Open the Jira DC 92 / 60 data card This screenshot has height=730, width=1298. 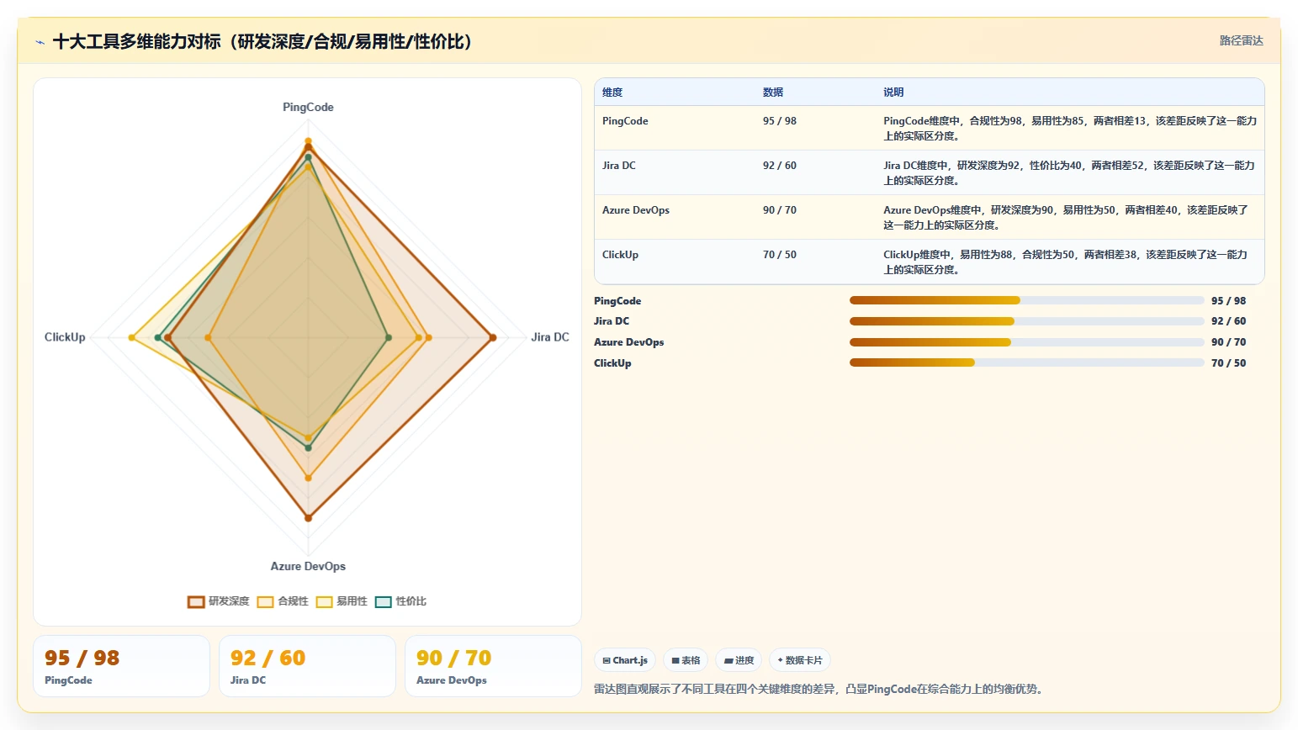[x=307, y=666]
